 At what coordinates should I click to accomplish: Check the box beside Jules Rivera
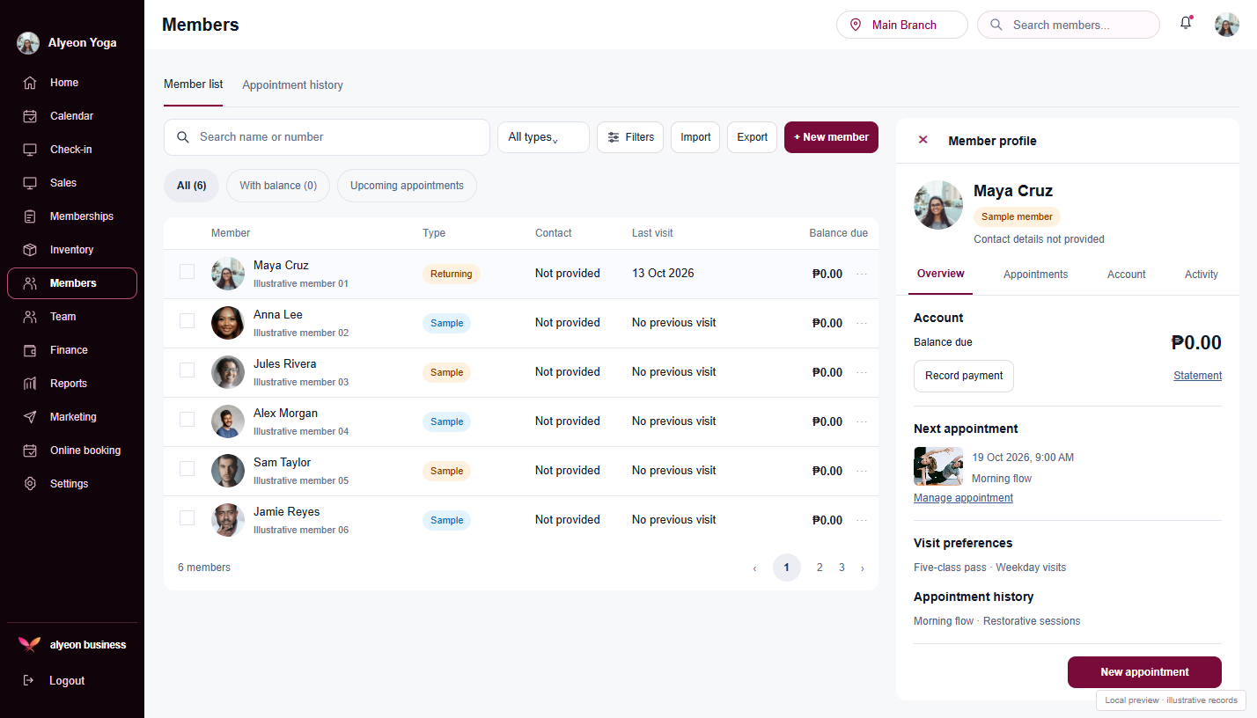tap(187, 370)
